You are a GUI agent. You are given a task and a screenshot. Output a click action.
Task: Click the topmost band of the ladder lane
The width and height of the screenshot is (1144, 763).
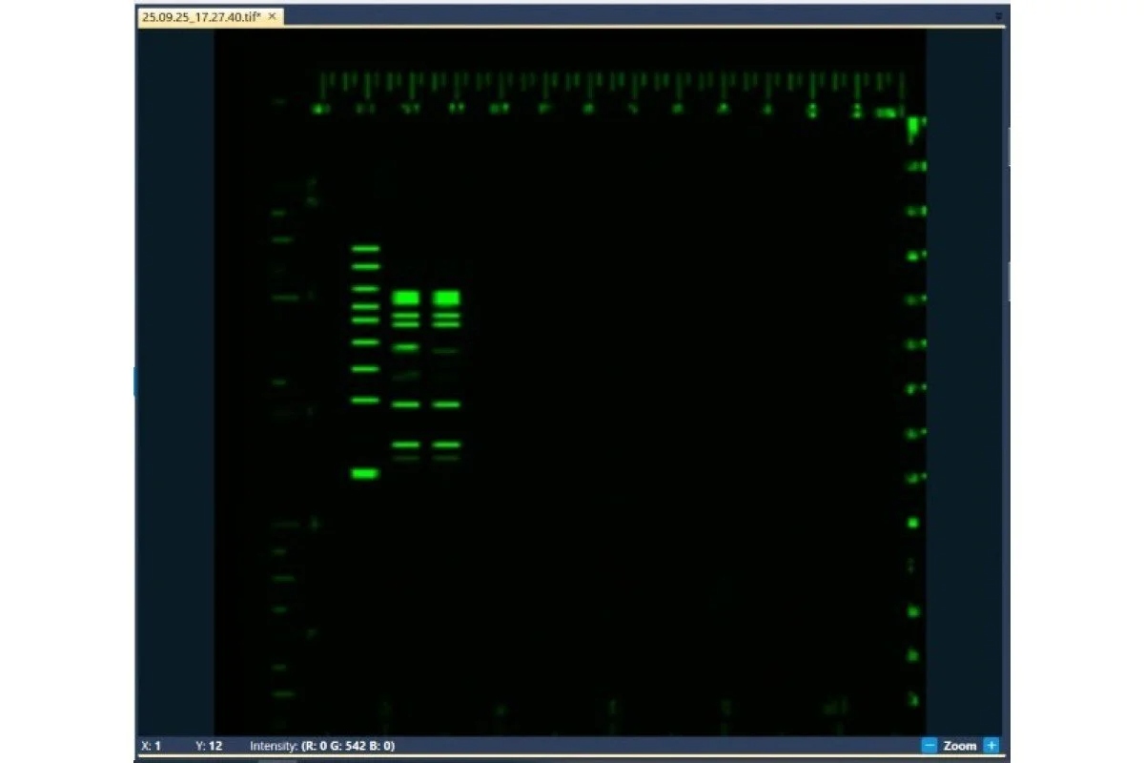364,248
